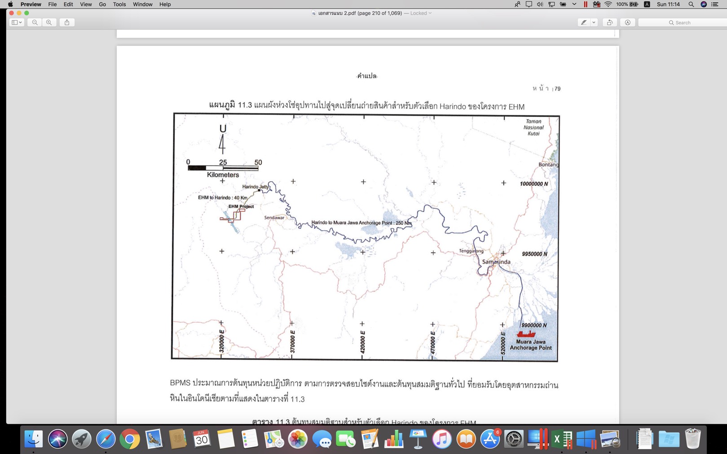The image size is (727, 454).
Task: Click the Search field in Preview
Action: coord(683,22)
